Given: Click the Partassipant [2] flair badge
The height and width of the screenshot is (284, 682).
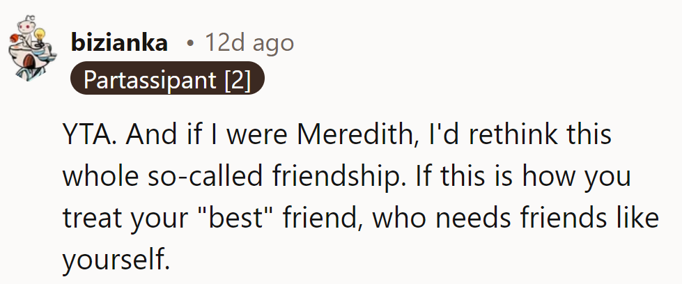Looking at the screenshot, I should point(166,80).
